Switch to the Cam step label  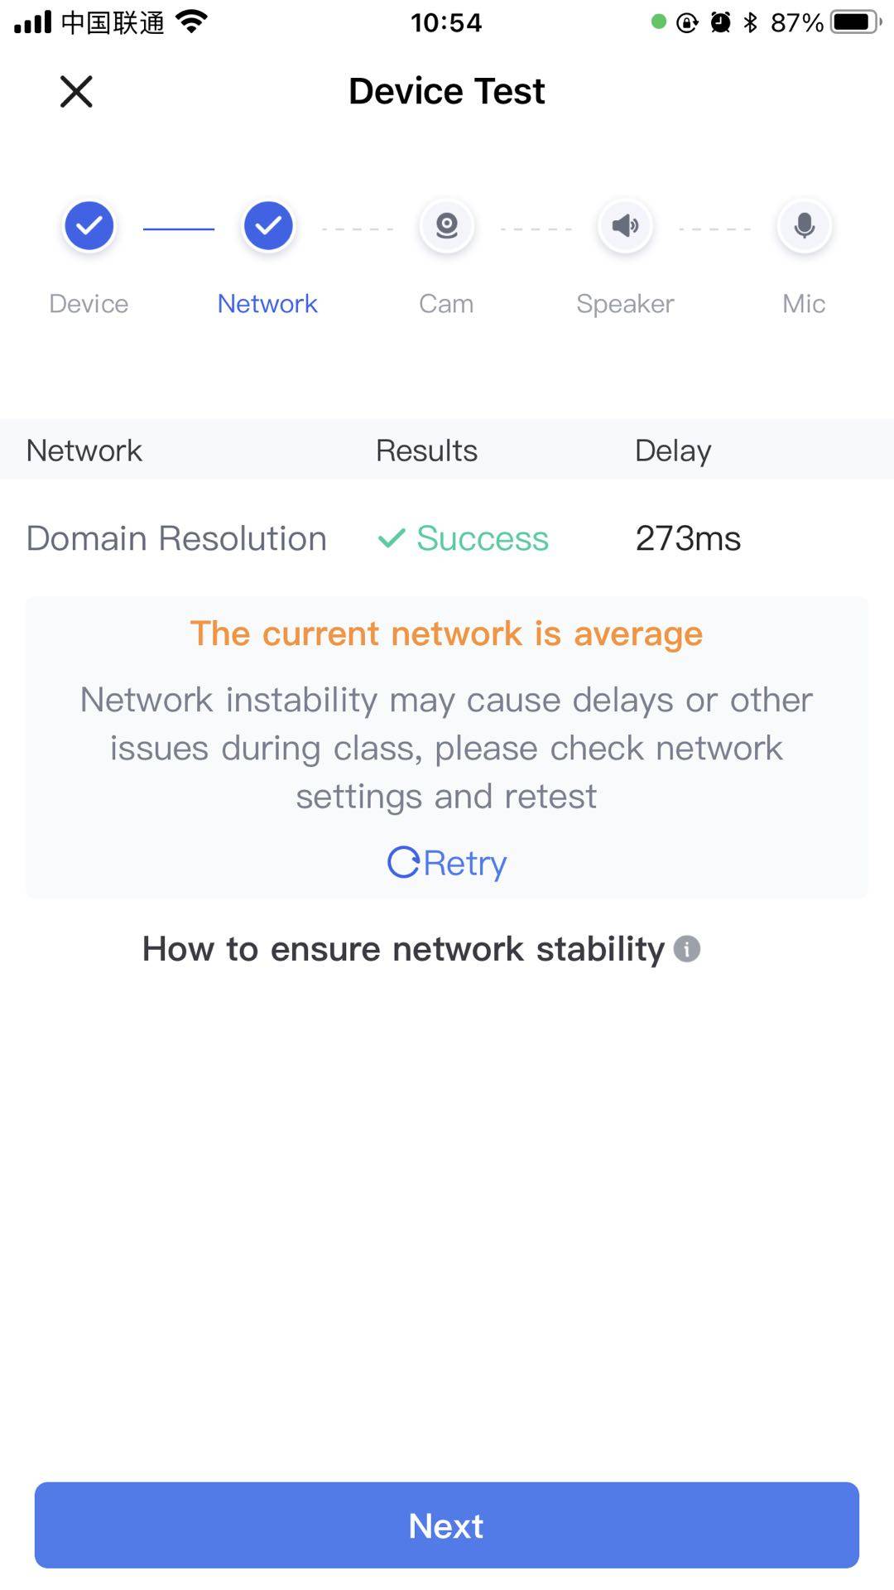click(x=446, y=304)
